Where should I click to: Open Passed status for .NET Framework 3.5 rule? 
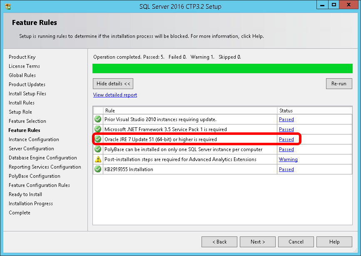point(286,129)
